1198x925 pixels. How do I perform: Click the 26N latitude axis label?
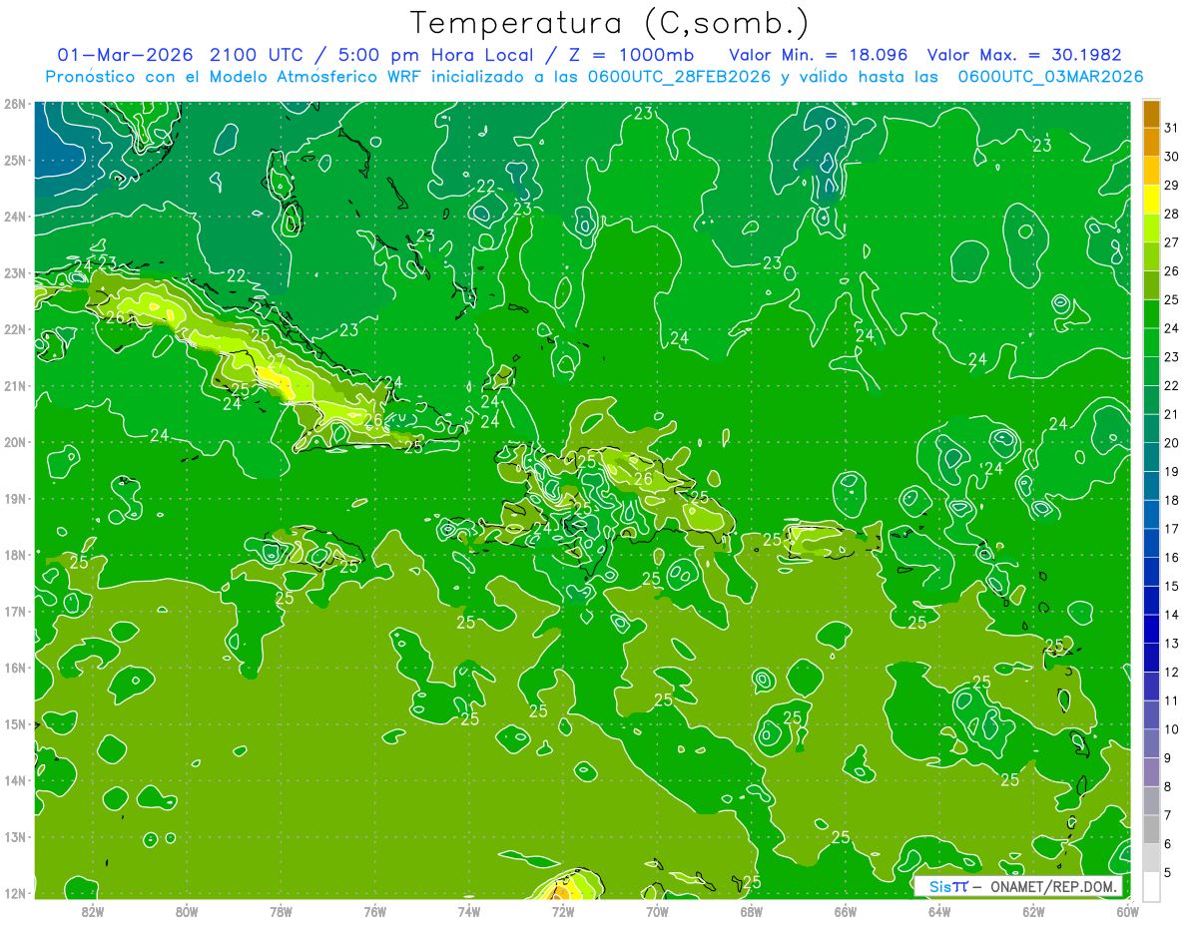pyautogui.click(x=15, y=104)
